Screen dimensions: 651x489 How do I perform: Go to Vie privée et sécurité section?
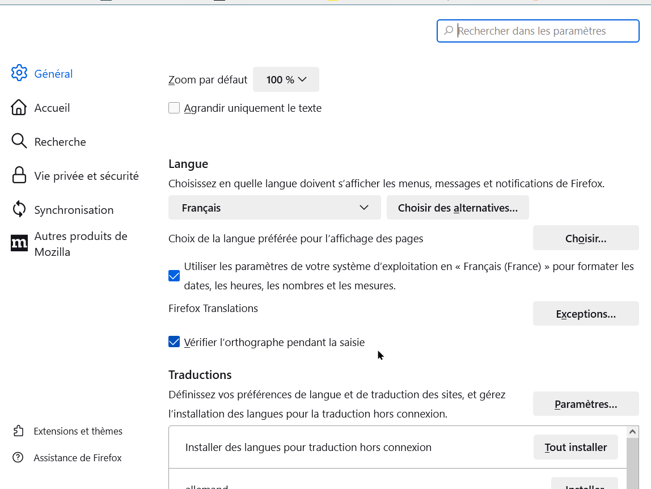[86, 176]
